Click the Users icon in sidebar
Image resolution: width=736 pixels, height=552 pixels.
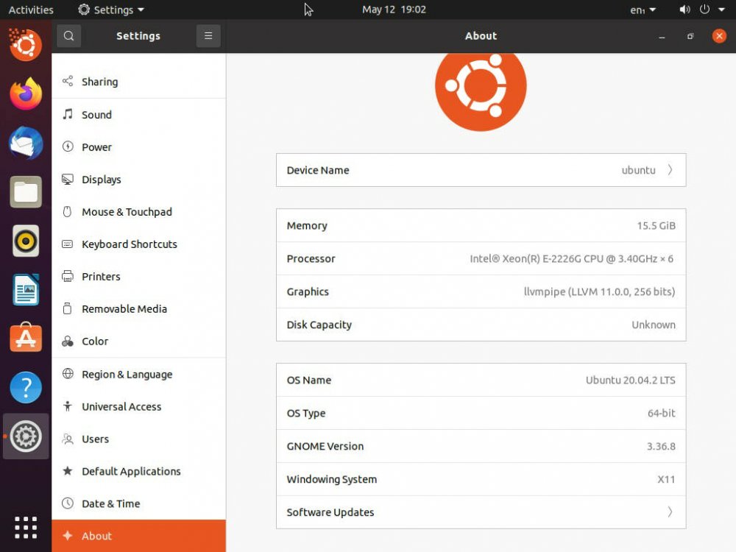coord(68,439)
